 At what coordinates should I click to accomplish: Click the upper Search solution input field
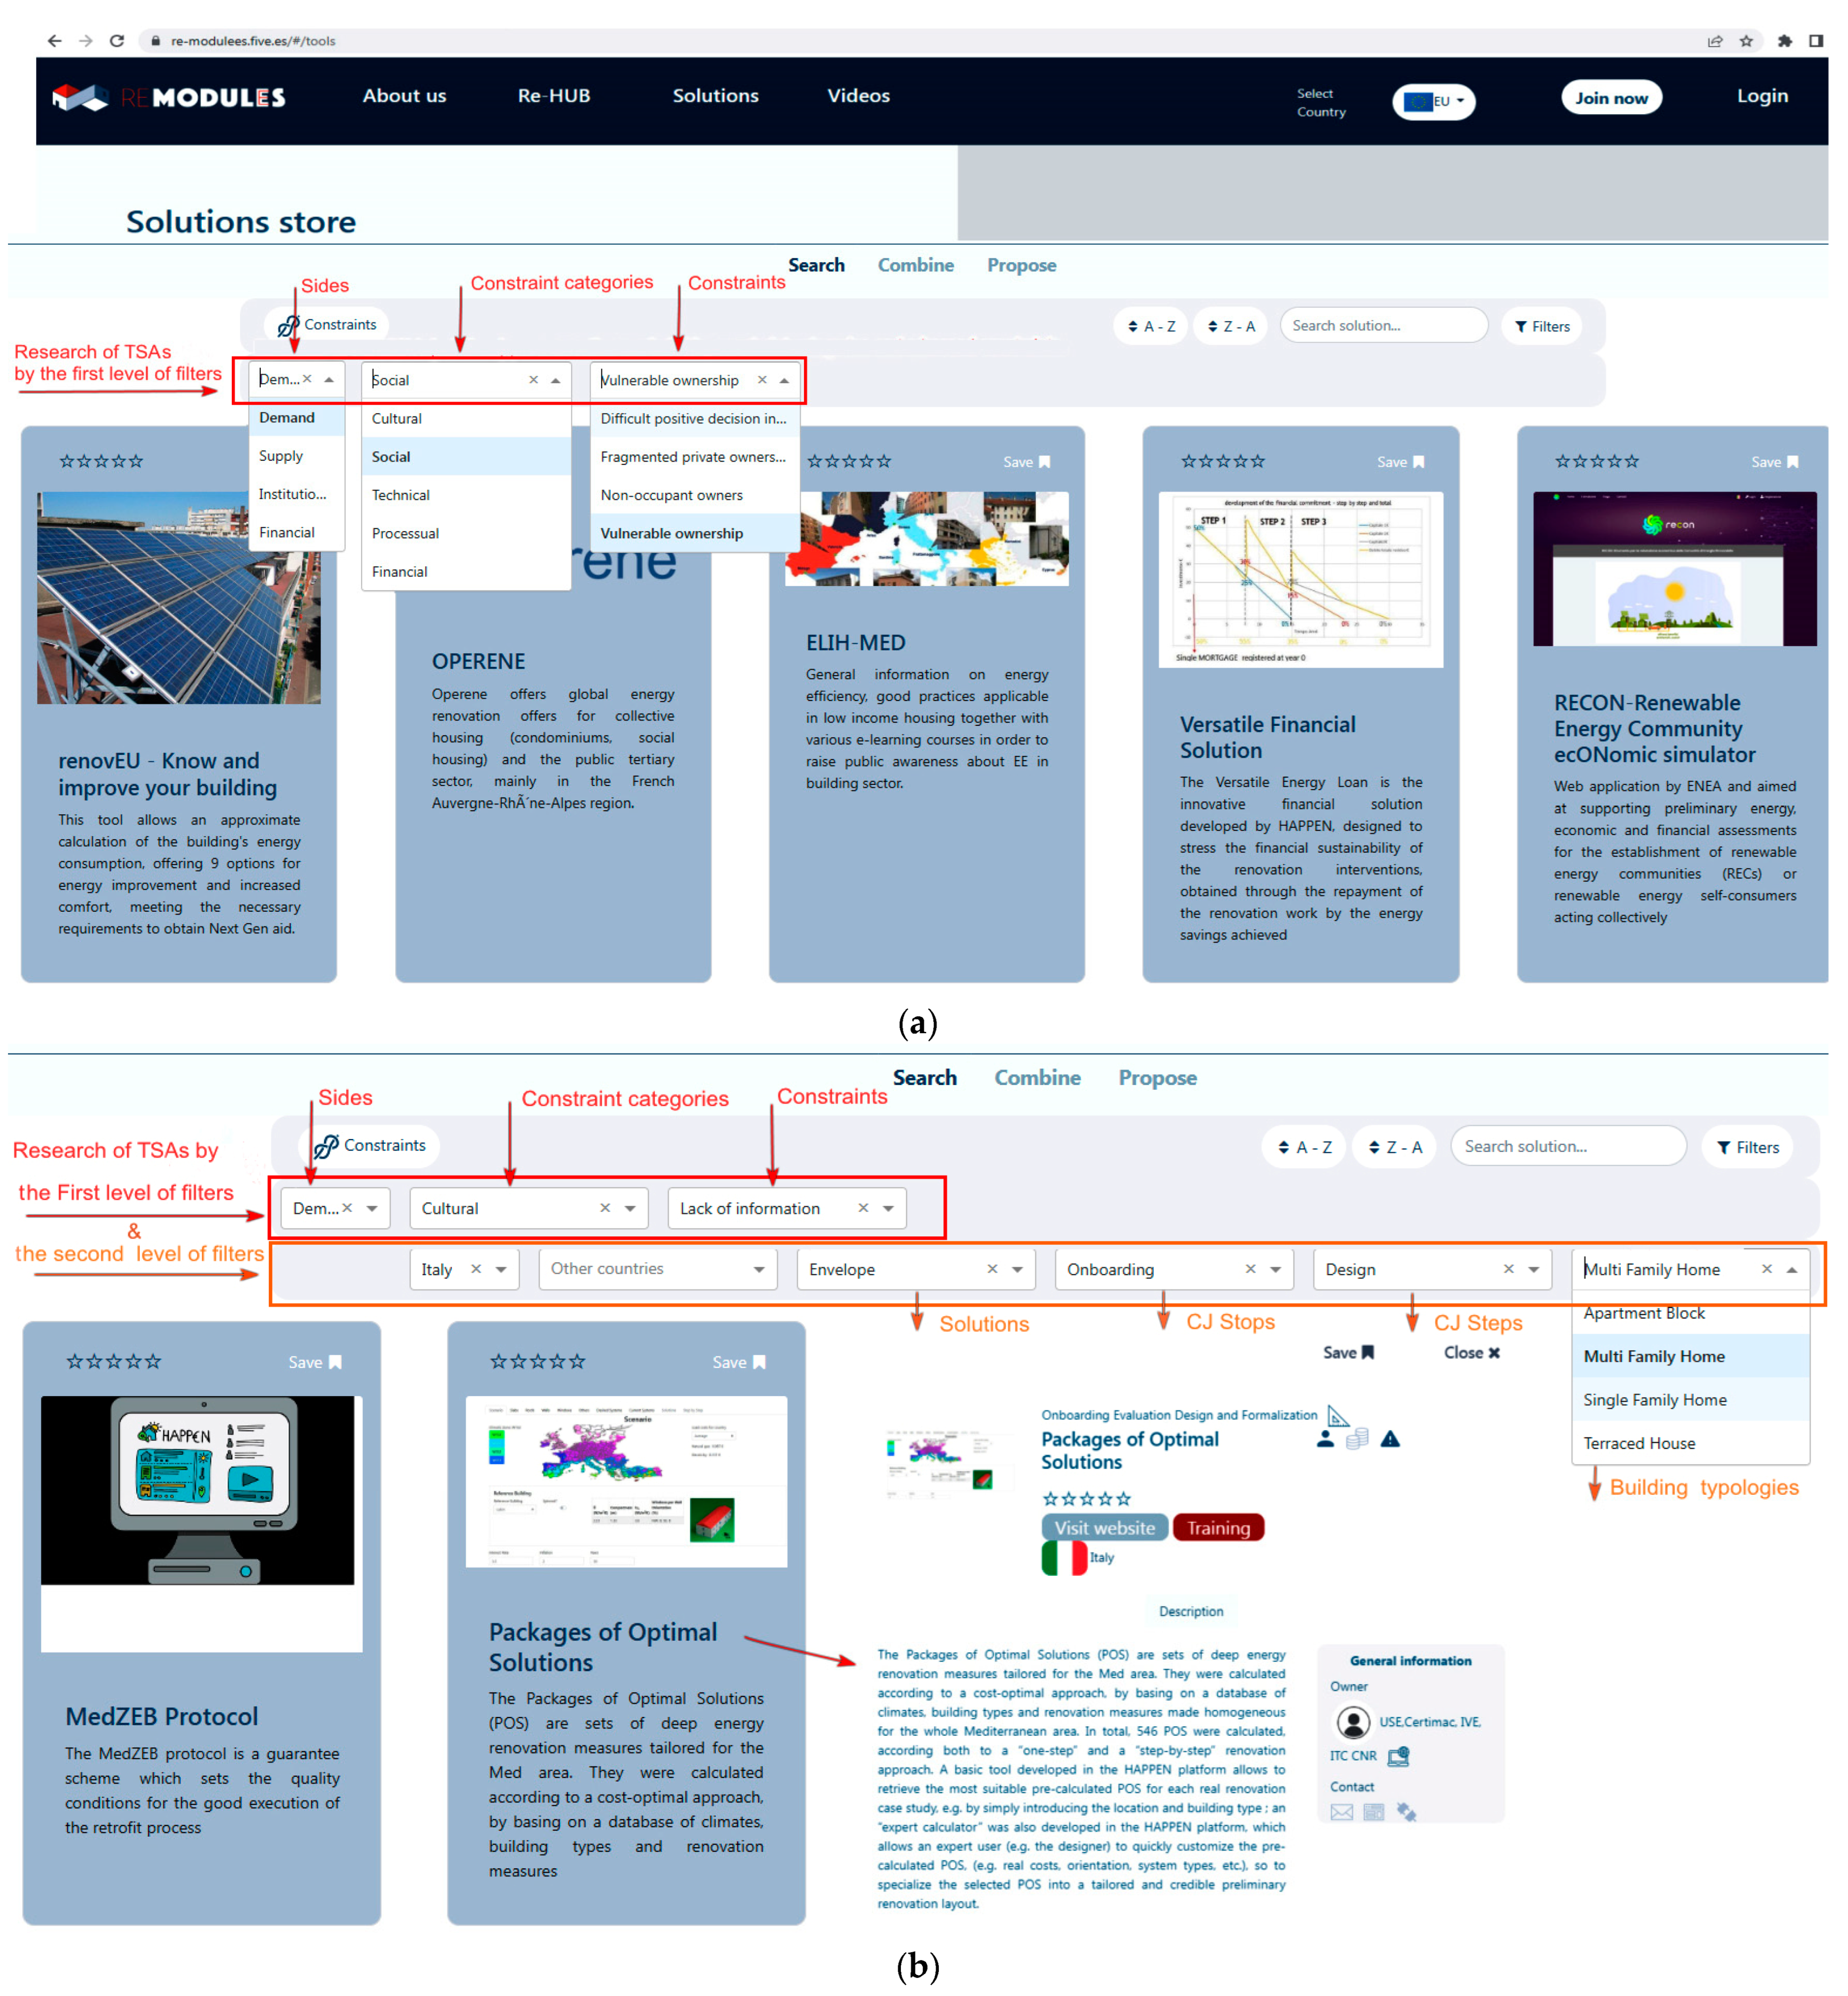[x=1383, y=326]
